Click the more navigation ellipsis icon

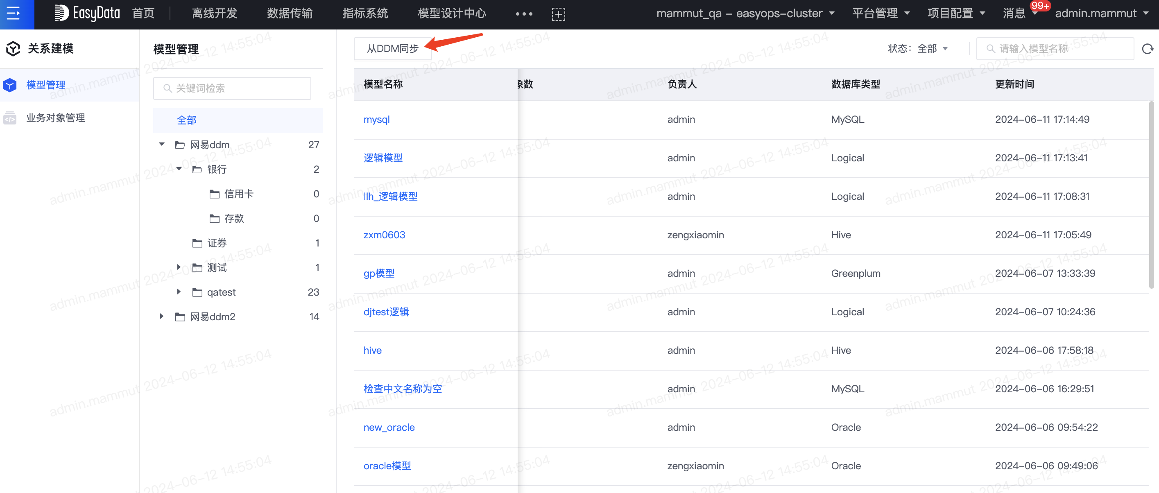pos(523,14)
